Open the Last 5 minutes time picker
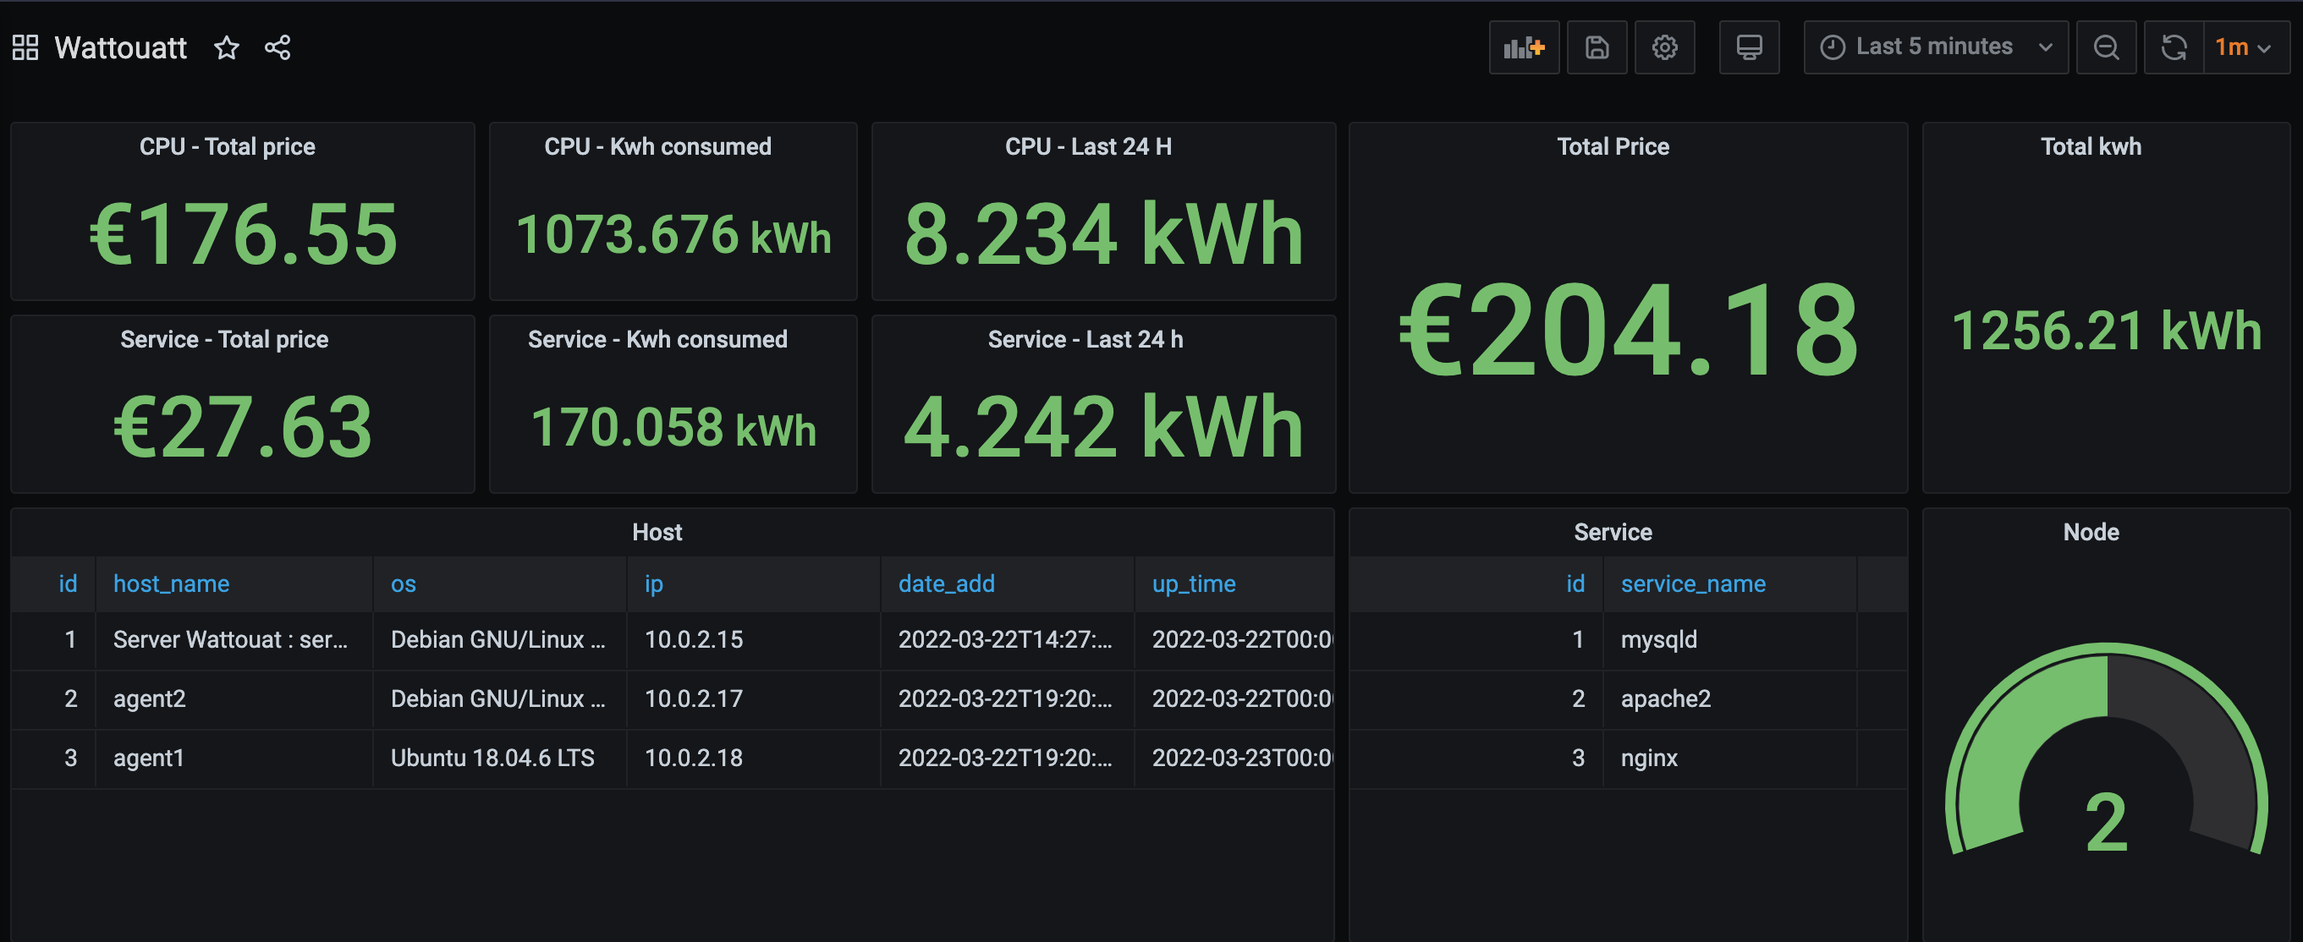2303x942 pixels. click(1934, 47)
